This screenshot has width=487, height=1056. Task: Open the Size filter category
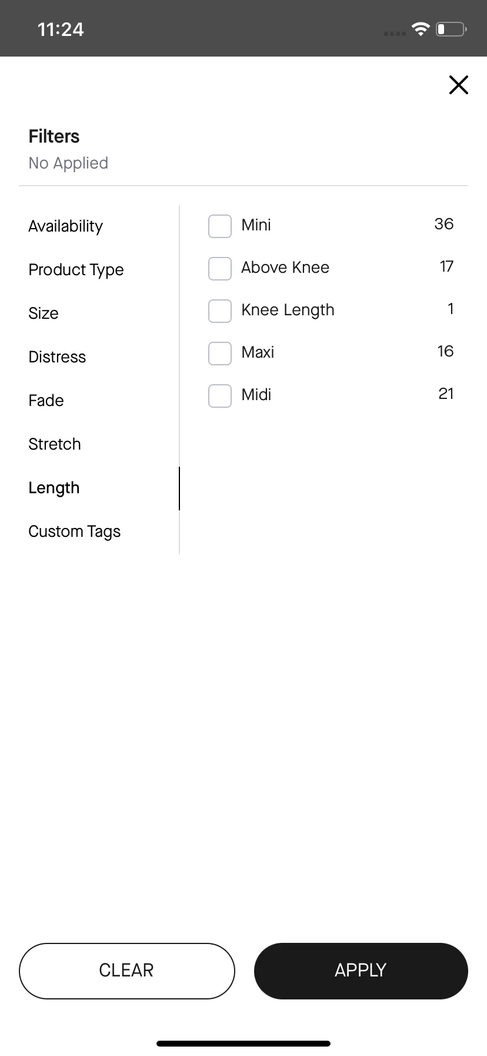click(44, 313)
